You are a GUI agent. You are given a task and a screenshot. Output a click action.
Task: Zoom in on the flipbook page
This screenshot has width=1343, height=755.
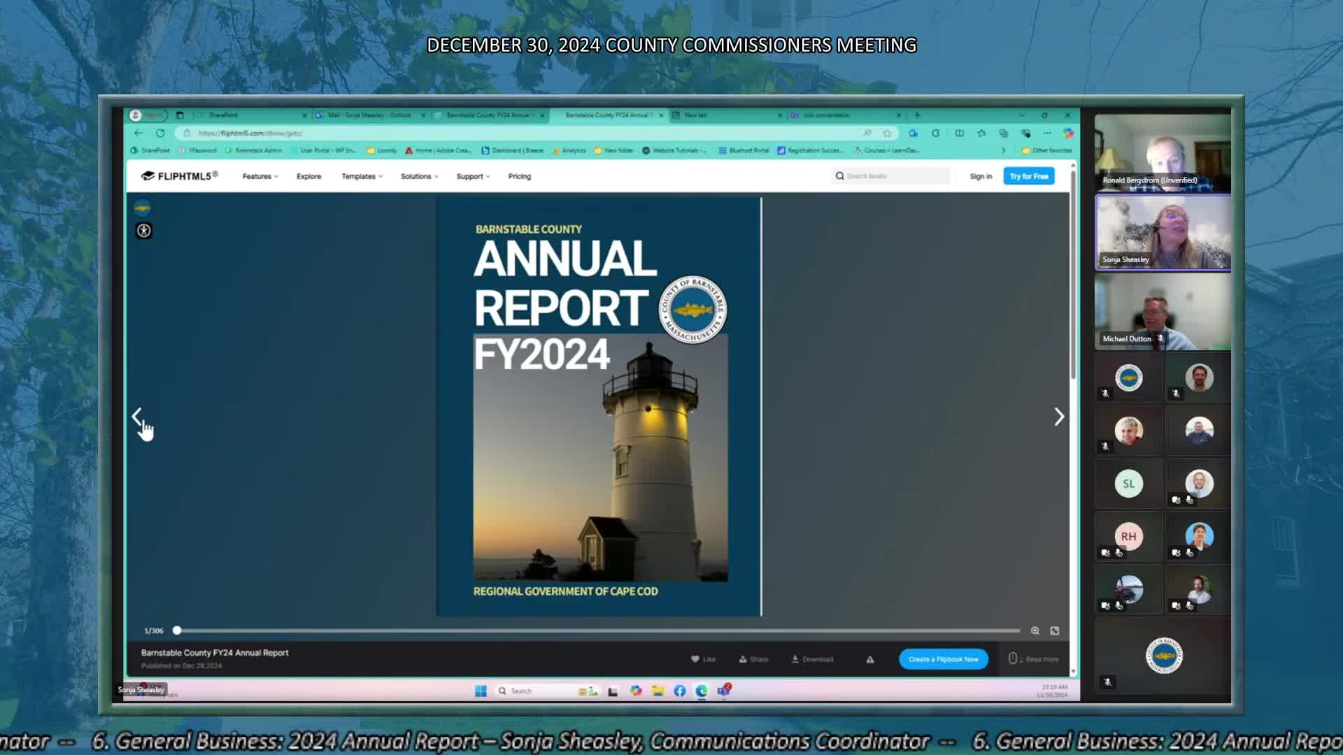pos(1035,631)
